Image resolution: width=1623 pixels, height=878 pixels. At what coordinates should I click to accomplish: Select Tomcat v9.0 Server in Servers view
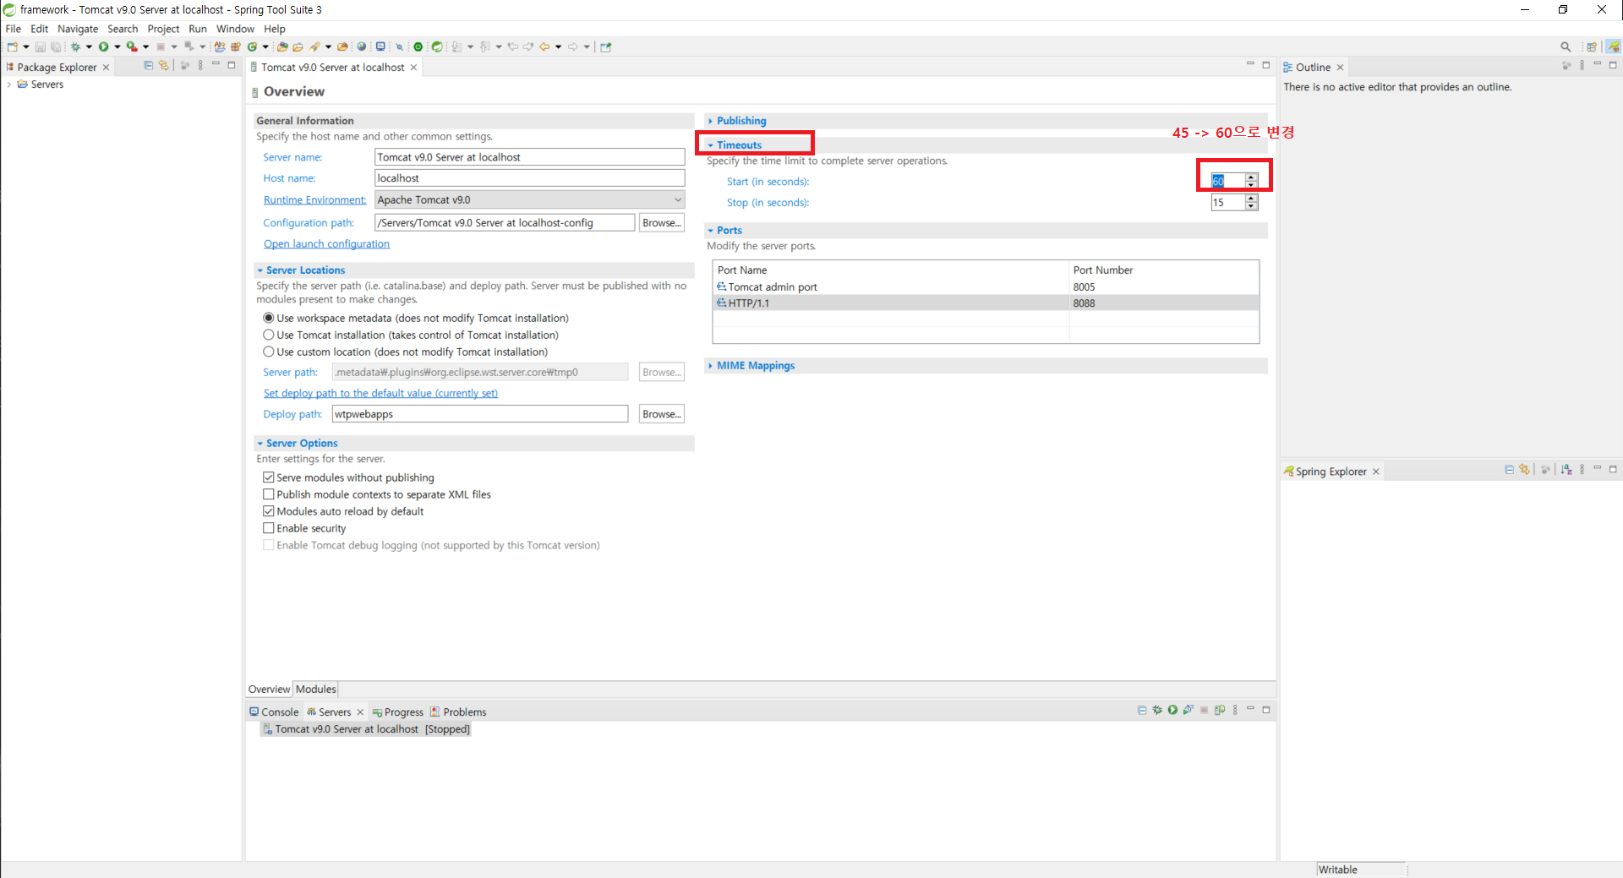coord(366,729)
